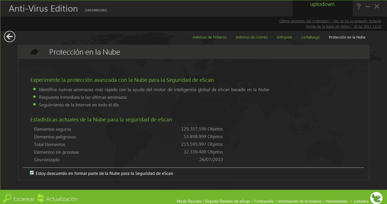Close the eScan window
This screenshot has height=204, width=387.
tap(377, 6)
